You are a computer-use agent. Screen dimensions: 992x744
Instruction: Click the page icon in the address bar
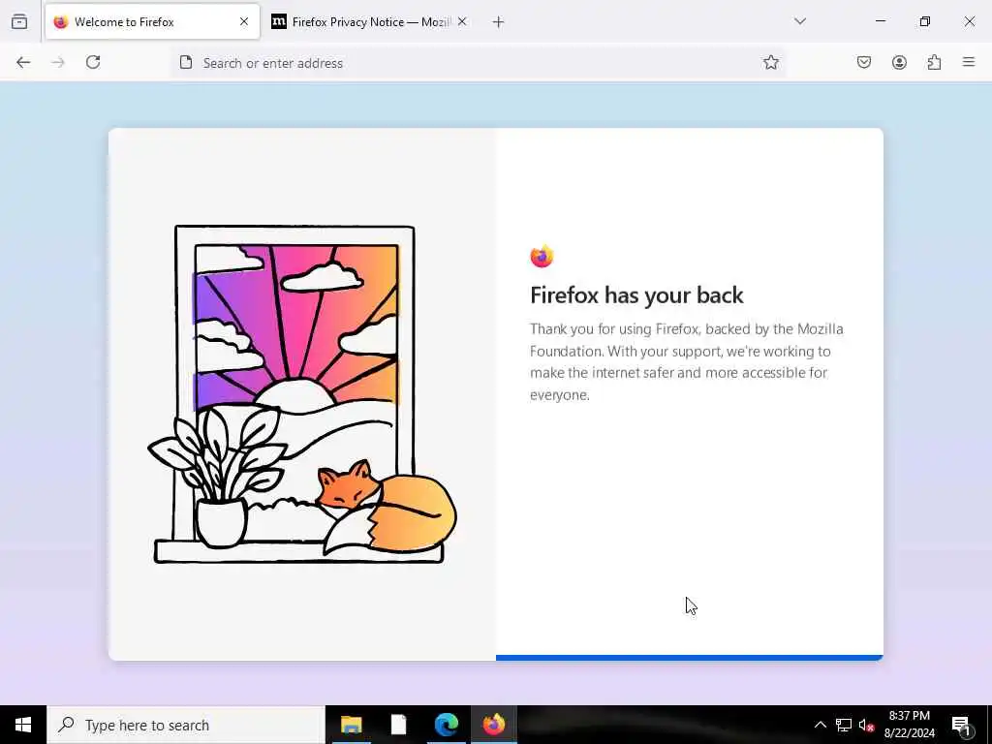pyautogui.click(x=185, y=62)
